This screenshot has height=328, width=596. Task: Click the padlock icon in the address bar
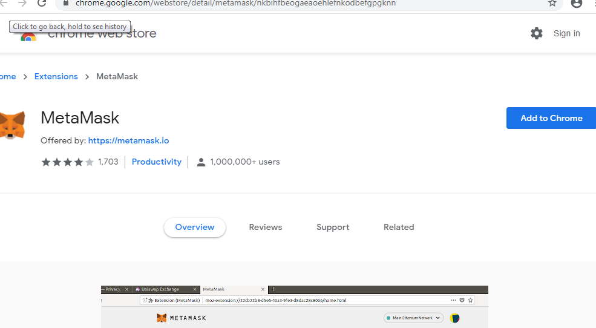(66, 3)
